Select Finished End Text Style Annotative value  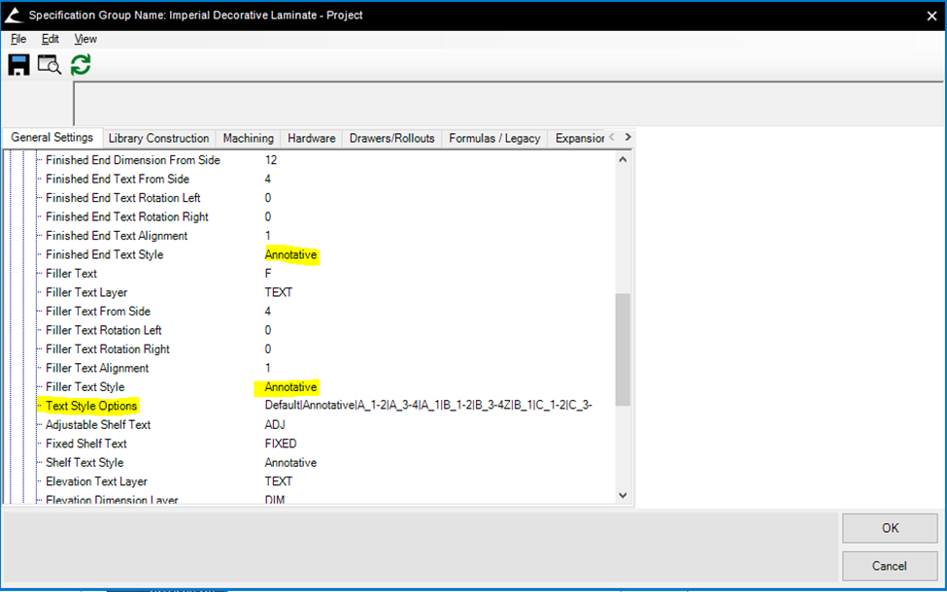click(x=290, y=255)
